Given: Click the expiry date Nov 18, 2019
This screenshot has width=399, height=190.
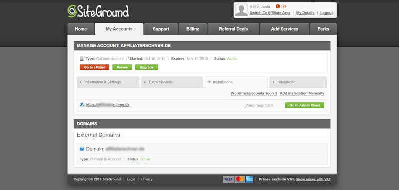Looking at the screenshot, I should 197,59.
